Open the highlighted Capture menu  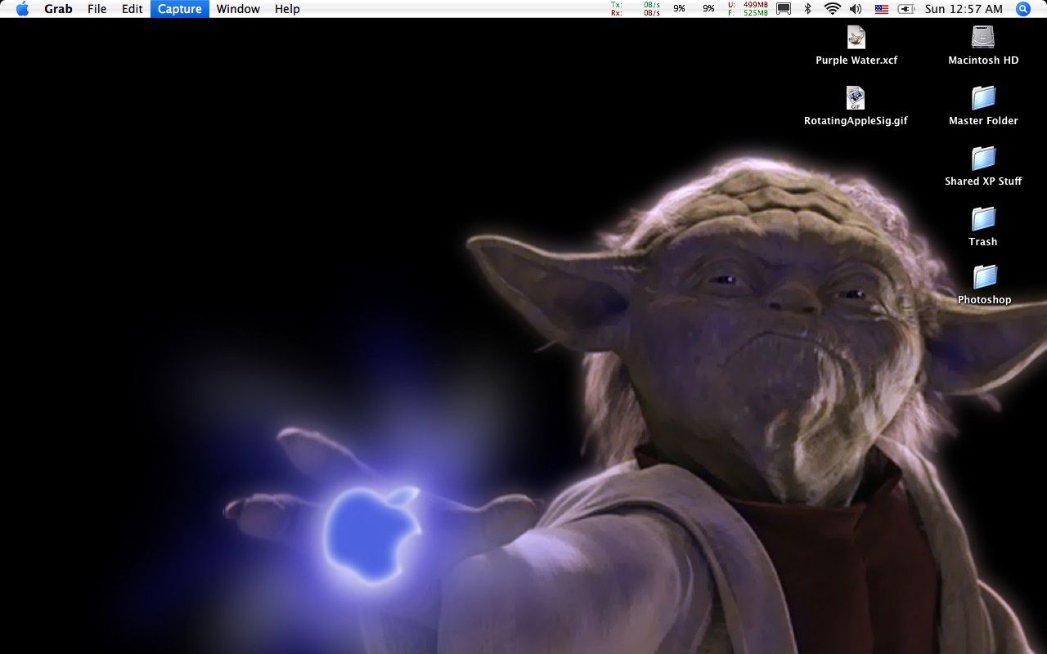[x=180, y=9]
